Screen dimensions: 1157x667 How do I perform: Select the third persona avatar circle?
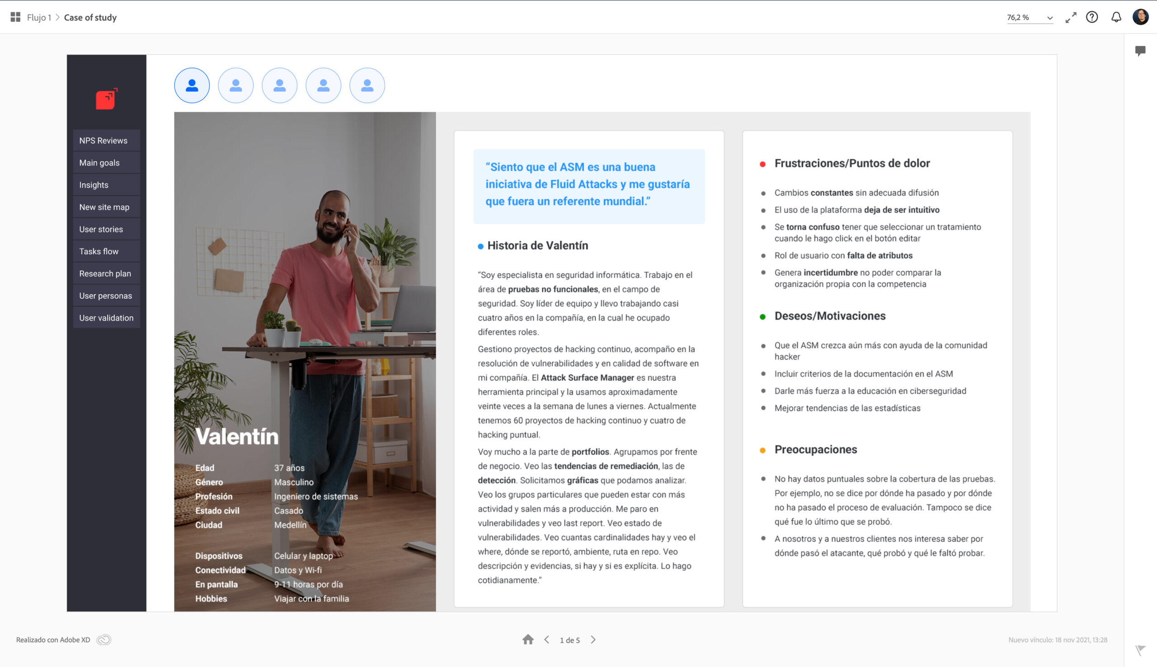coord(279,85)
